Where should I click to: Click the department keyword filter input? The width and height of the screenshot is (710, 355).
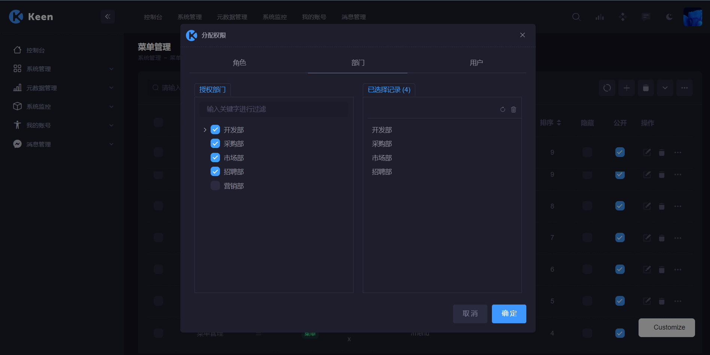pyautogui.click(x=274, y=109)
